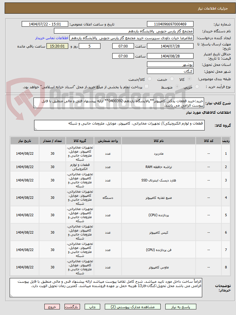Viewport: 236px width, 315px height.
Task: Click the گروه کالا text area
Action: click(119, 125)
